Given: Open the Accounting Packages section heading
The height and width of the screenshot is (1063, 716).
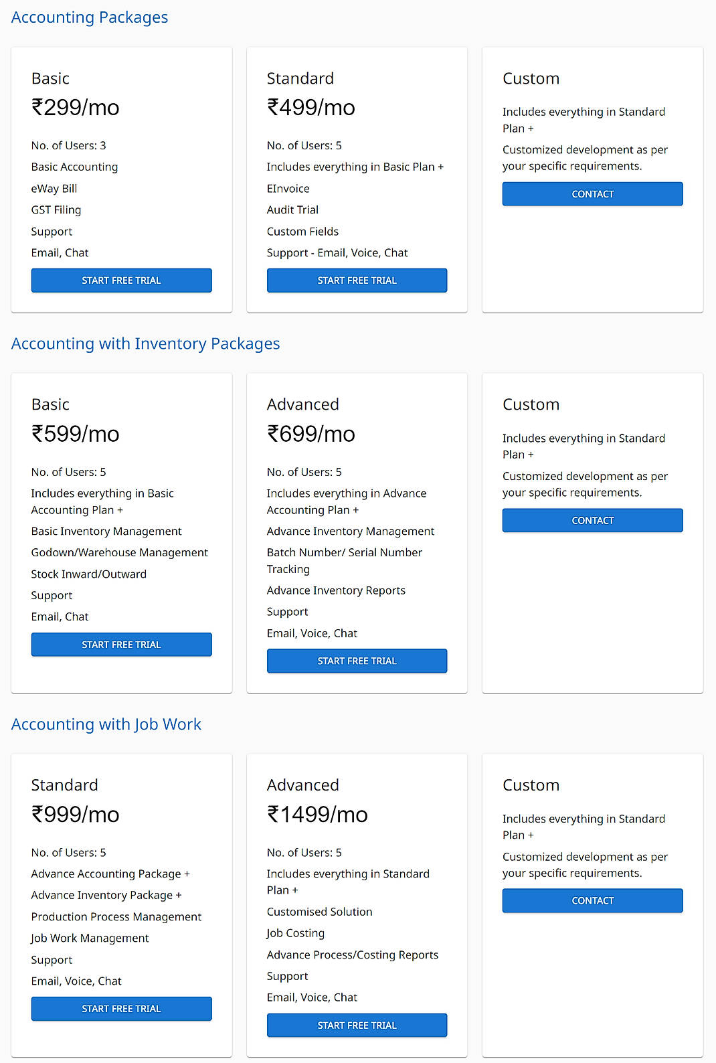Looking at the screenshot, I should (x=89, y=17).
